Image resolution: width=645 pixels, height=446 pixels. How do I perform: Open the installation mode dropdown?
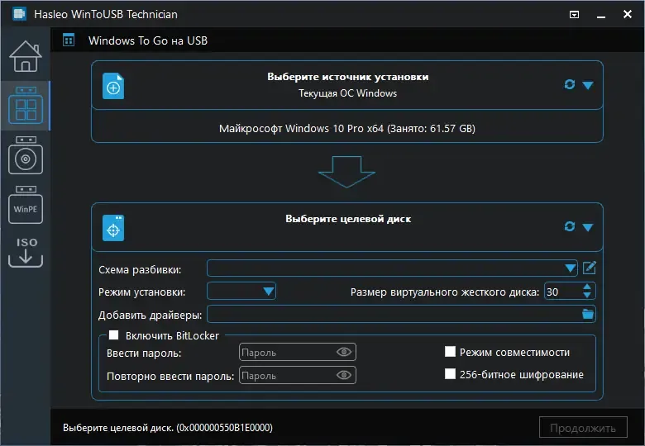[x=268, y=291]
